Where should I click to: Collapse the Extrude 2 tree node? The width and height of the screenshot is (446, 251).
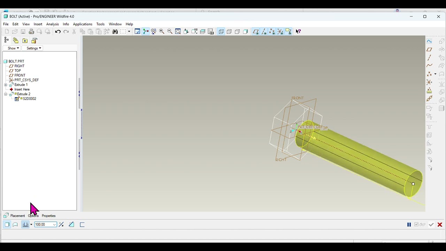tap(6, 94)
